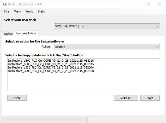
Task: Open the File menu
Action: pyautogui.click(x=7, y=11)
